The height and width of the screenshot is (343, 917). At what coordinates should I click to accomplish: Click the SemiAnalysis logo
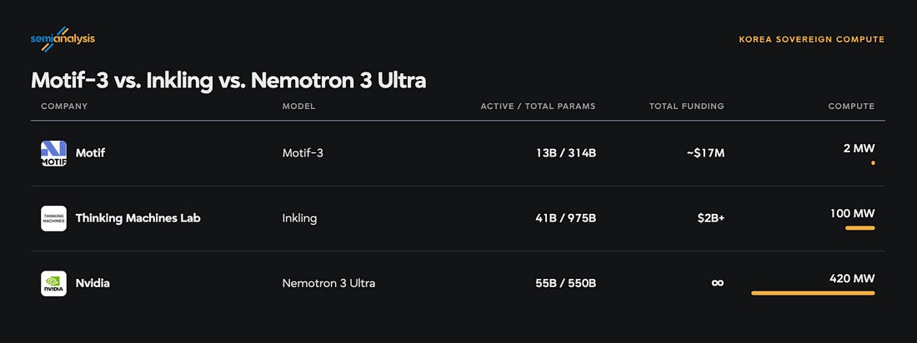tap(63, 39)
